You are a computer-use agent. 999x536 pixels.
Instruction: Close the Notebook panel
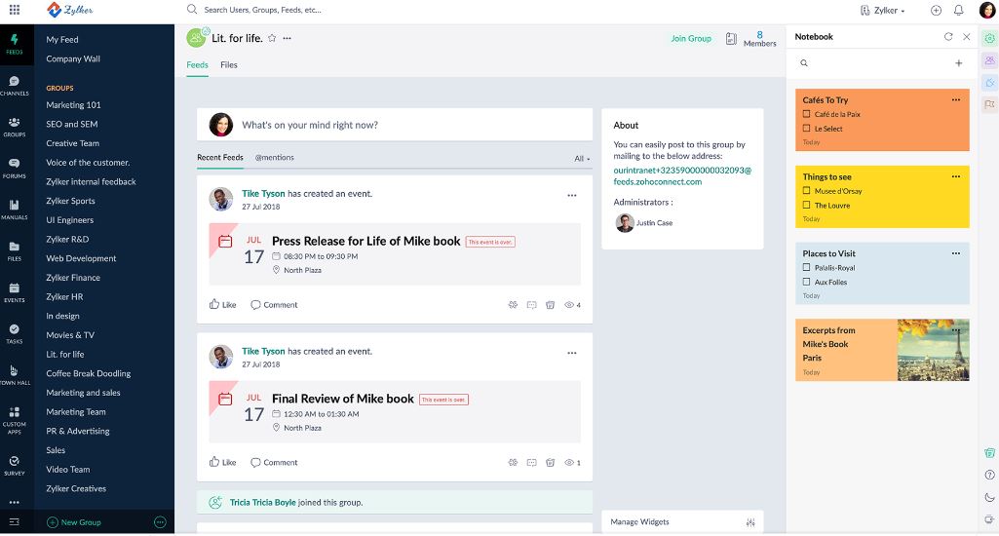point(967,37)
